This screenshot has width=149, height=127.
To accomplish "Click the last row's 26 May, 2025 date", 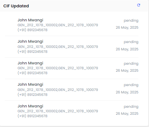I will [x=127, y=114].
